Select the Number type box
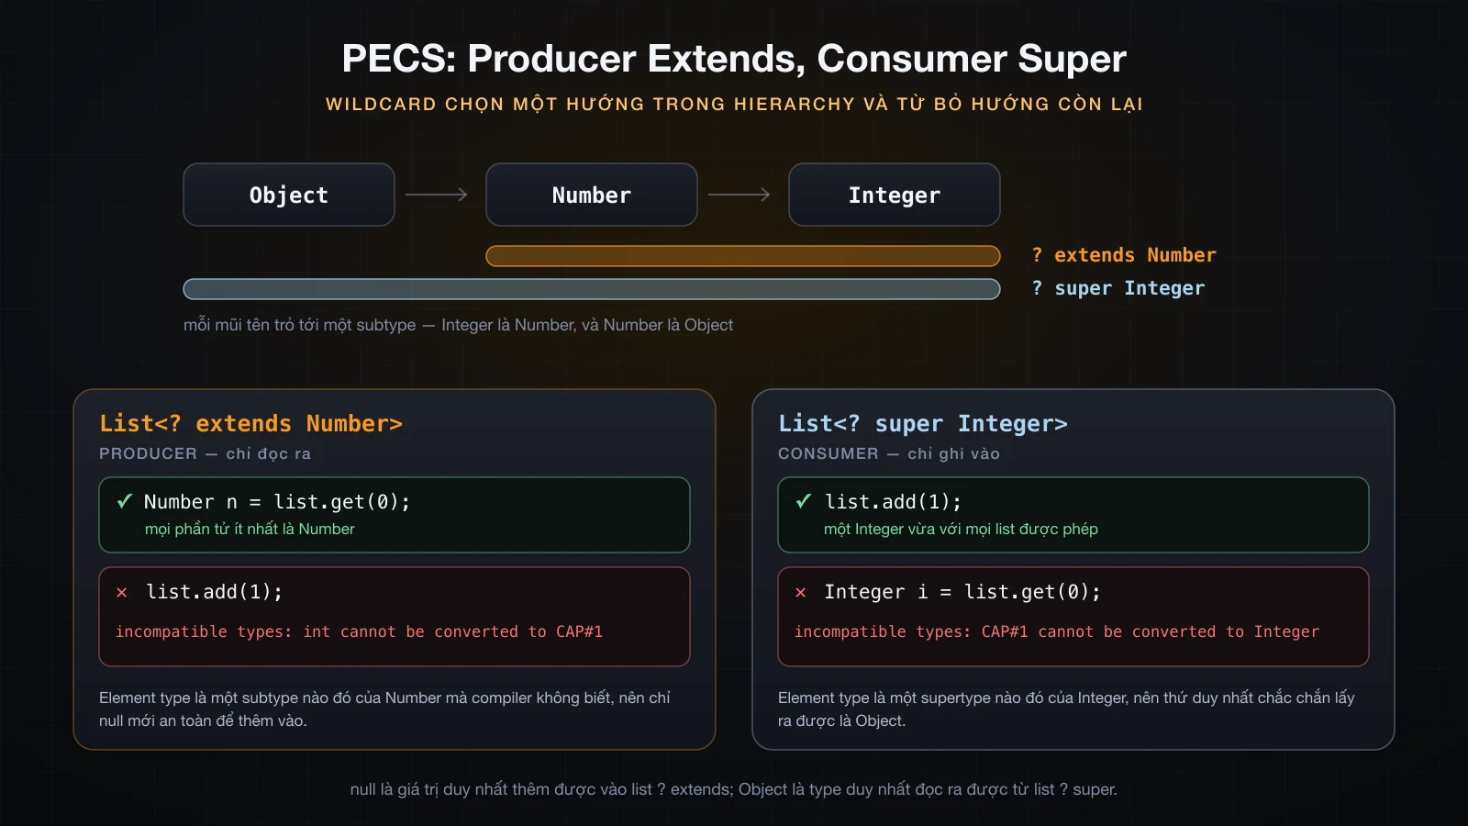The height and width of the screenshot is (826, 1468). (x=592, y=195)
